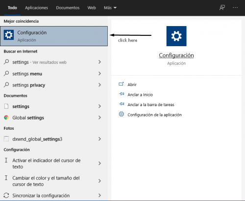Click the pin icon for Anclar a Inicio
This screenshot has height=201, width=245.
coord(122,94)
